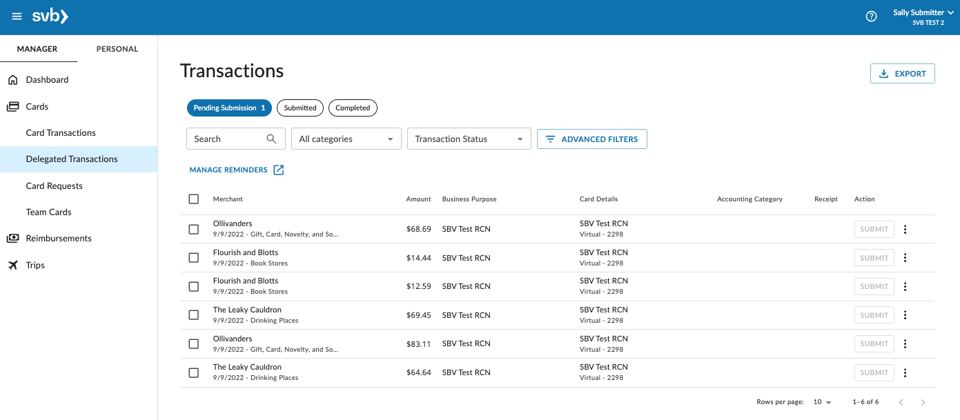Image resolution: width=960 pixels, height=420 pixels.
Task: Click the Business Purpose column header
Action: (x=469, y=199)
